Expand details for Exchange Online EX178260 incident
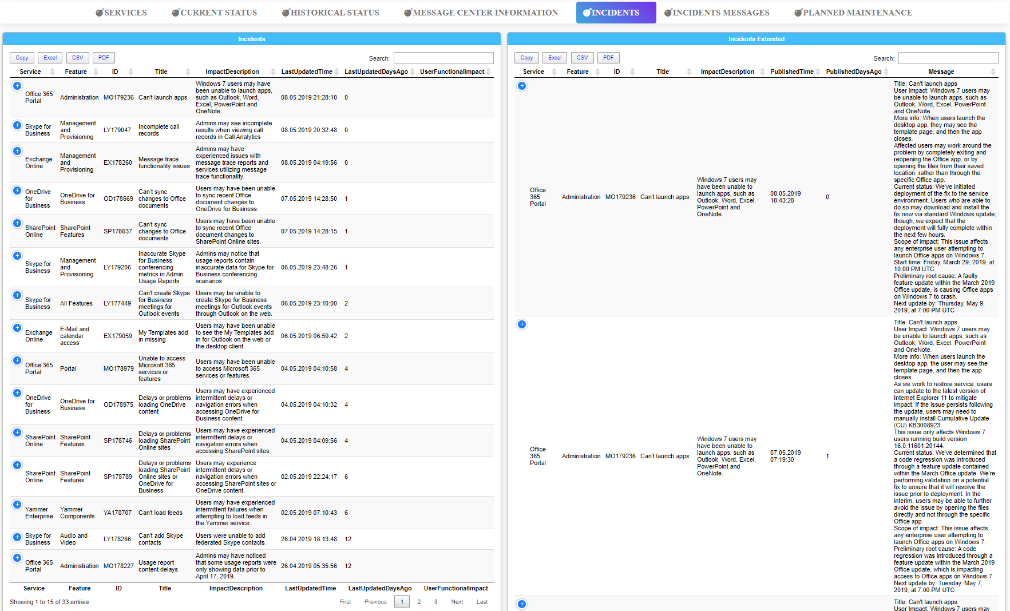Viewport: 1010px width, 611px height. coord(17,150)
